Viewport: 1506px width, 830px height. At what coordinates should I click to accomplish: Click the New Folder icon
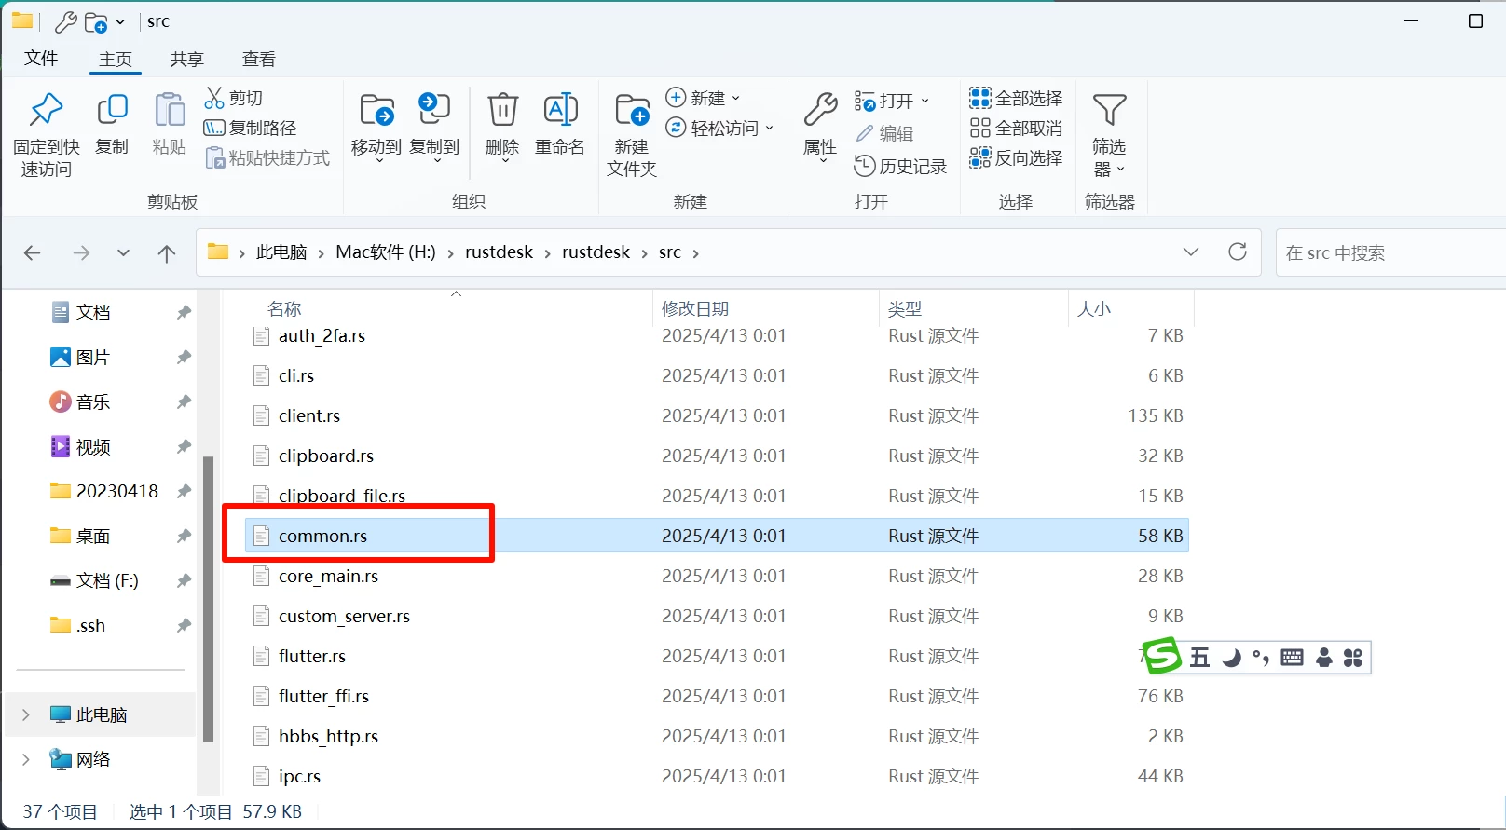tap(632, 112)
